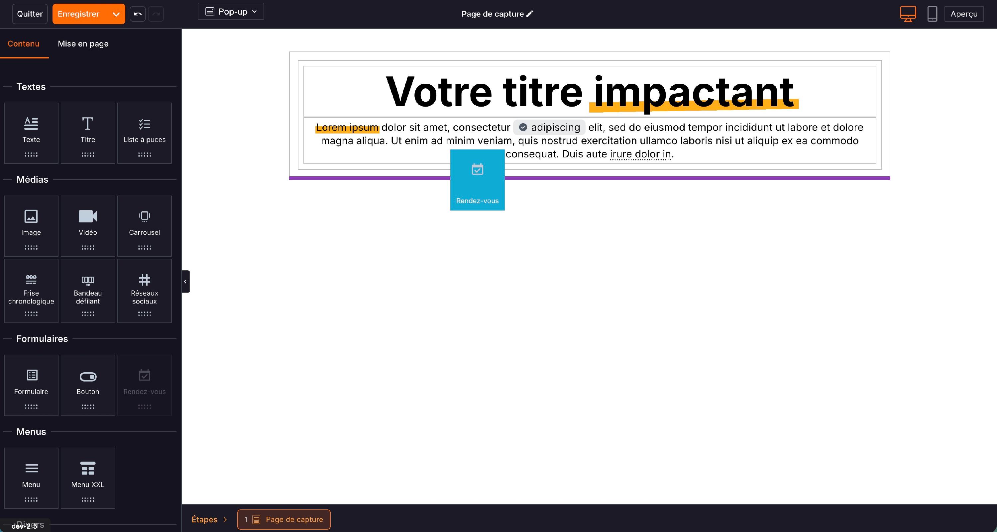Select step 1 Page de capture
Screen dimensions: 997x532
(284, 519)
